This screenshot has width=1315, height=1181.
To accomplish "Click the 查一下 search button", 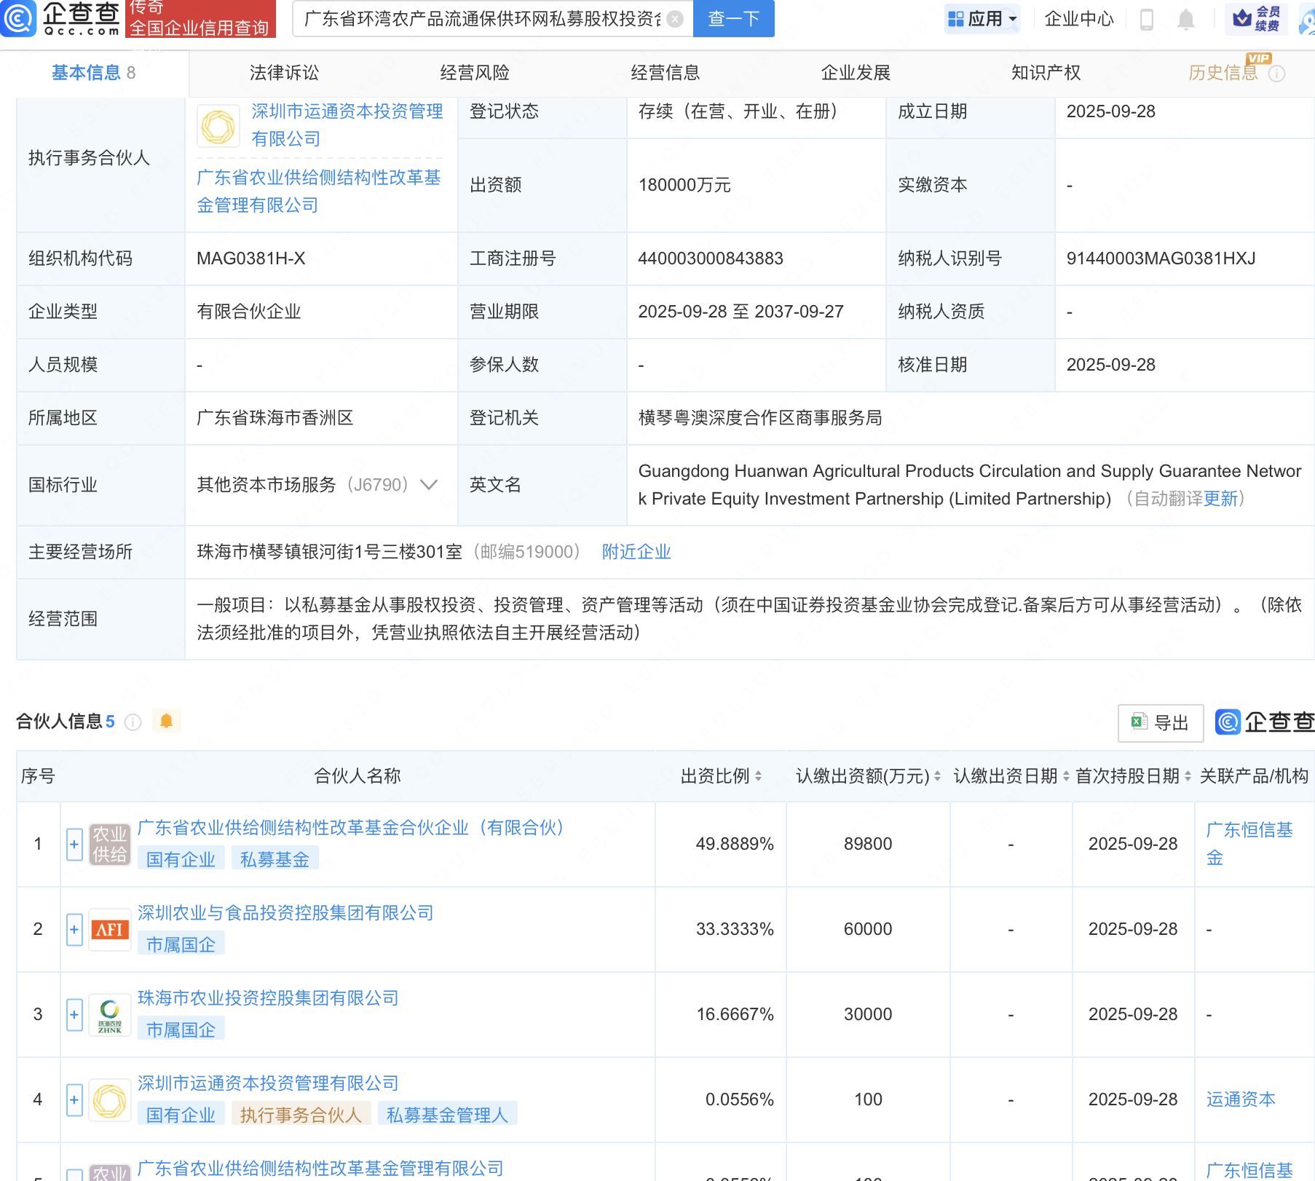I will [x=733, y=19].
